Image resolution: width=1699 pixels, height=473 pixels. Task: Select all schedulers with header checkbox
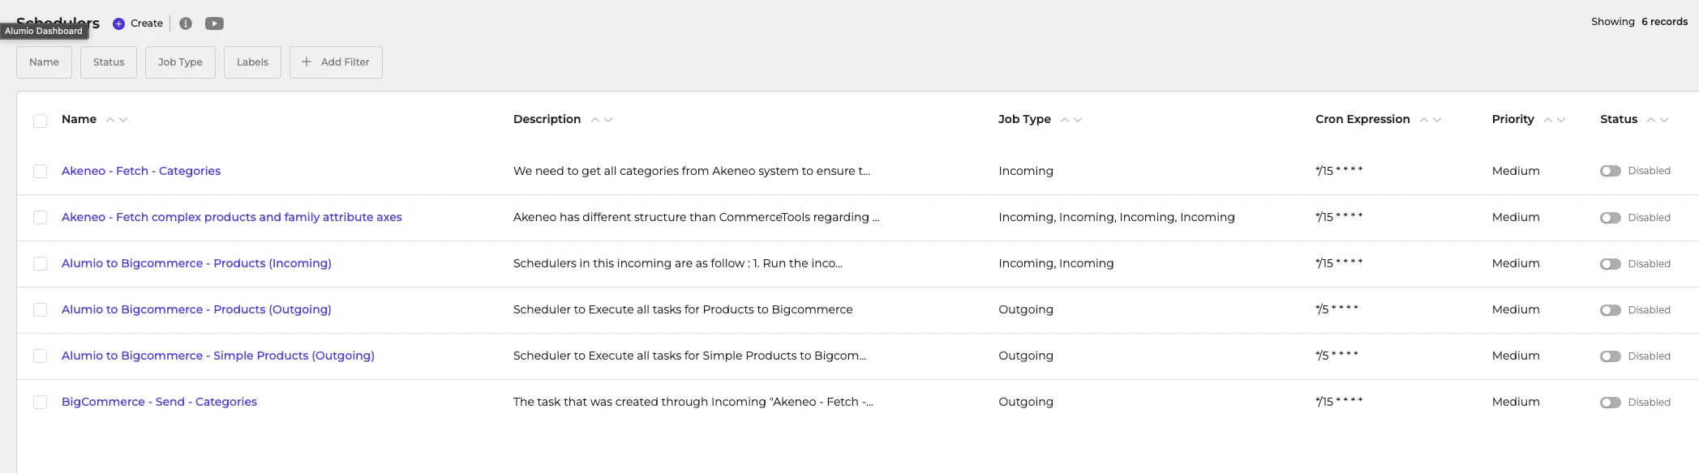(40, 121)
